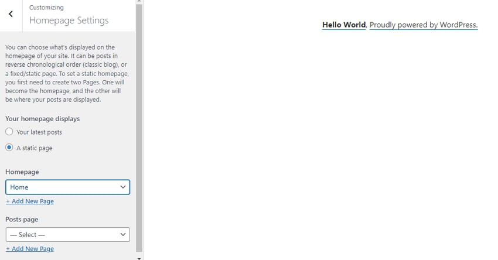This screenshot has height=260, width=498.
Task: Choose the 'A static page' radio option
Action: 9,148
